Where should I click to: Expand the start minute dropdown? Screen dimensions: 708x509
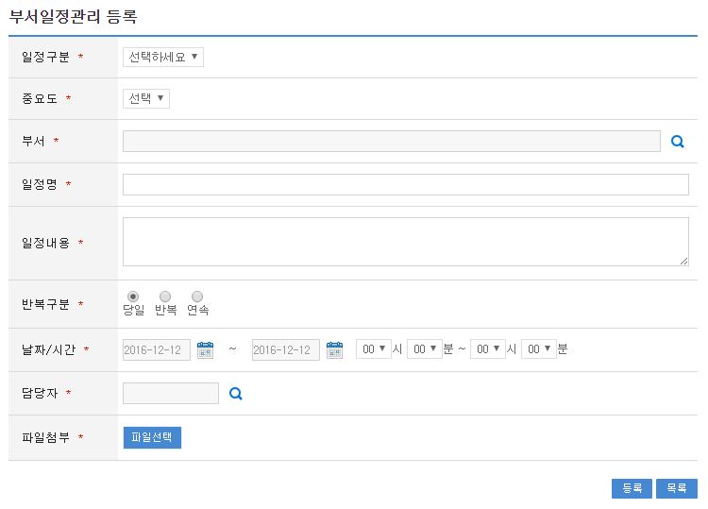pos(424,349)
